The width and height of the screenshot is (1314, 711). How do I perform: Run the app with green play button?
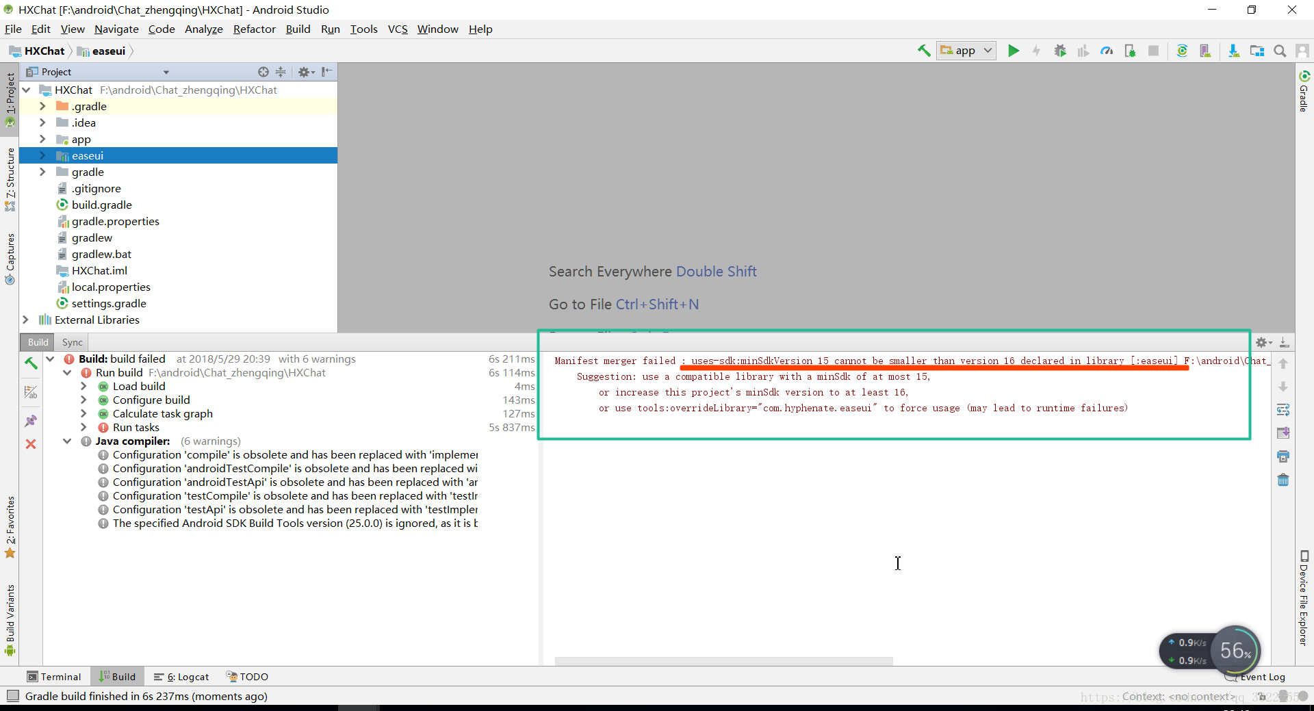[x=1014, y=51]
